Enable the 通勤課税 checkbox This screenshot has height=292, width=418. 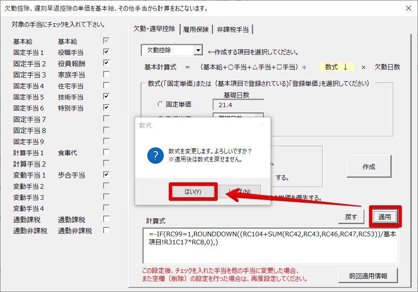click(106, 219)
